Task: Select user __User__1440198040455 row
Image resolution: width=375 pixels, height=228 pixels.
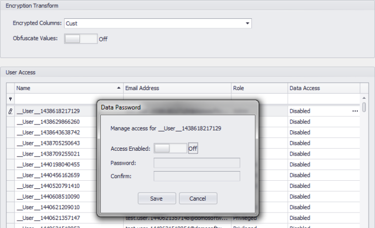Action: coord(183,165)
